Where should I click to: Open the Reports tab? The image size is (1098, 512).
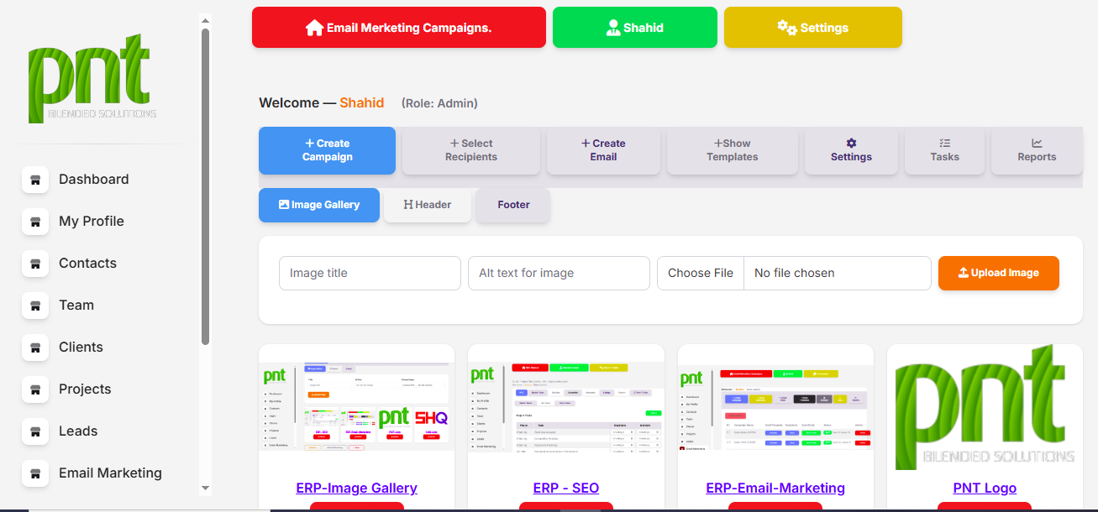[x=1037, y=150]
